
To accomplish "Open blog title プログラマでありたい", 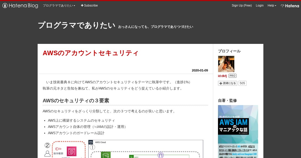I will [x=77, y=25].
